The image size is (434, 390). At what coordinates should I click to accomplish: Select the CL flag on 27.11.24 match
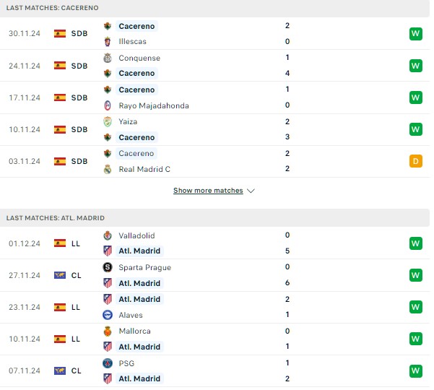tap(60, 275)
